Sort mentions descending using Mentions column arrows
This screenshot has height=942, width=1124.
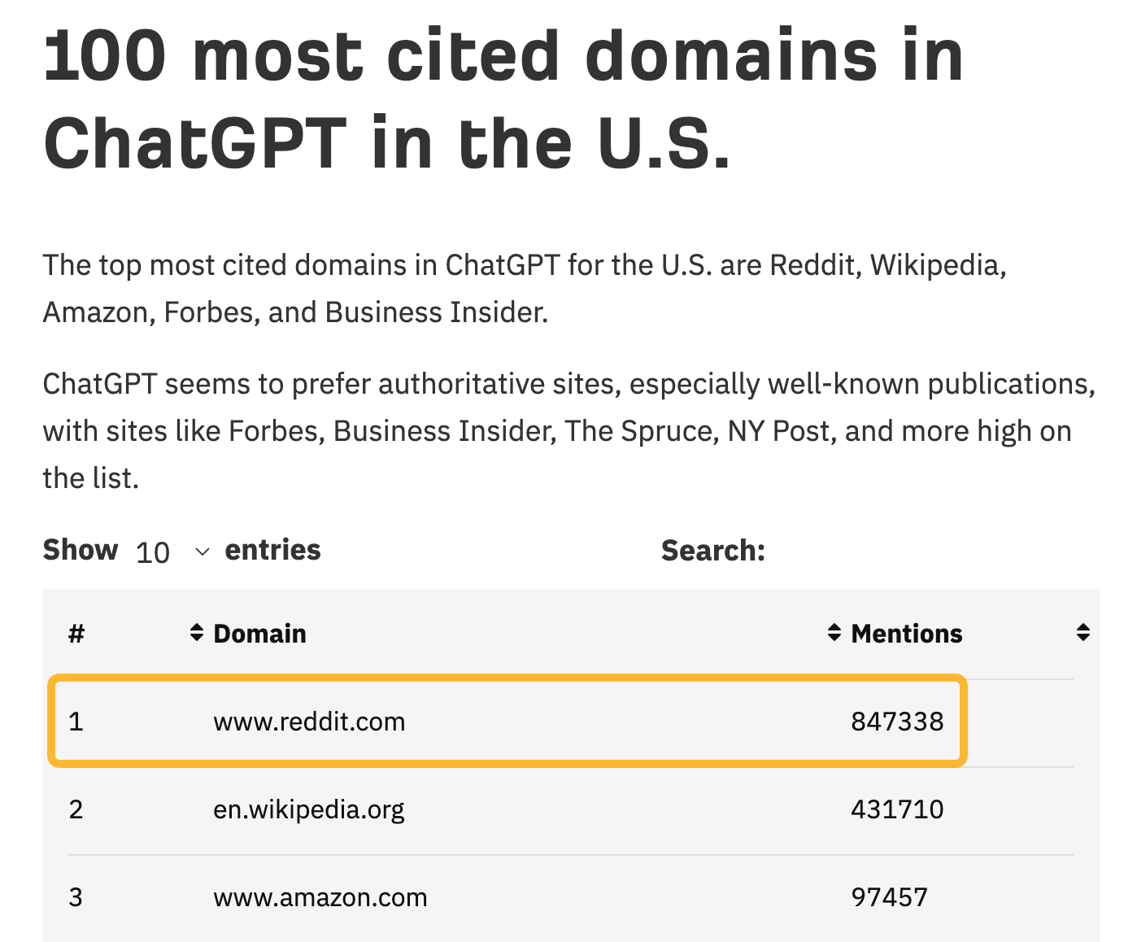[x=833, y=633]
